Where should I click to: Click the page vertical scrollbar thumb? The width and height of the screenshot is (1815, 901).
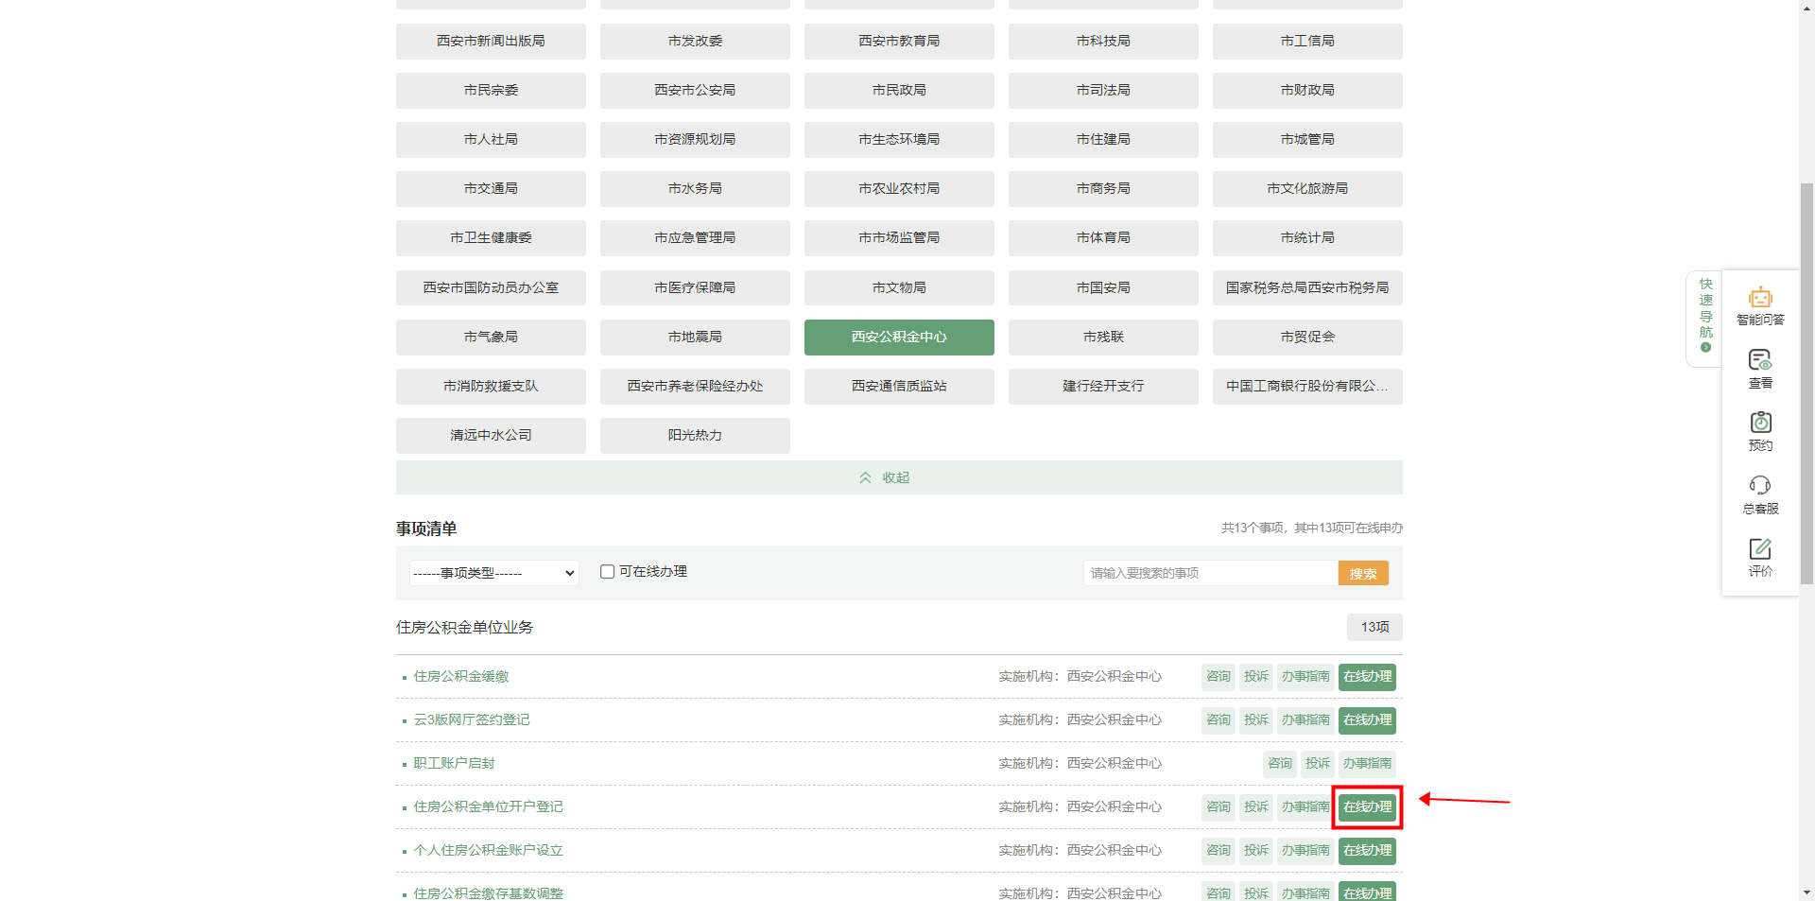pos(1806,383)
